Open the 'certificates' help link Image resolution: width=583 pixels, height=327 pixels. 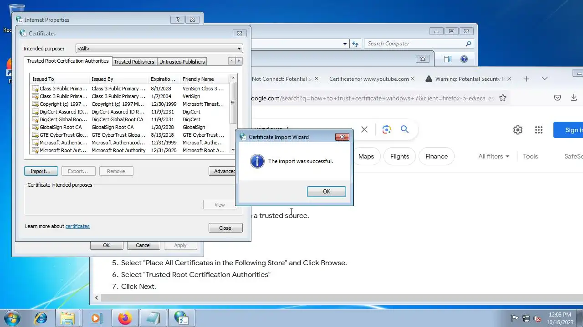point(77,226)
